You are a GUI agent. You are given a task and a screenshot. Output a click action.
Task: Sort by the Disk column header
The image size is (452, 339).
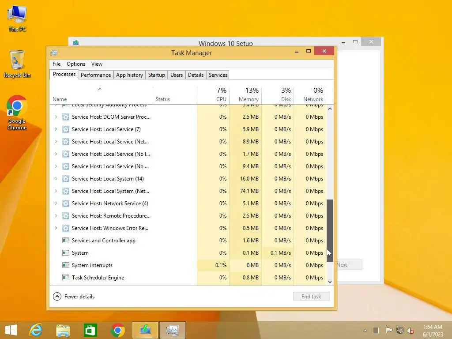[278, 95]
